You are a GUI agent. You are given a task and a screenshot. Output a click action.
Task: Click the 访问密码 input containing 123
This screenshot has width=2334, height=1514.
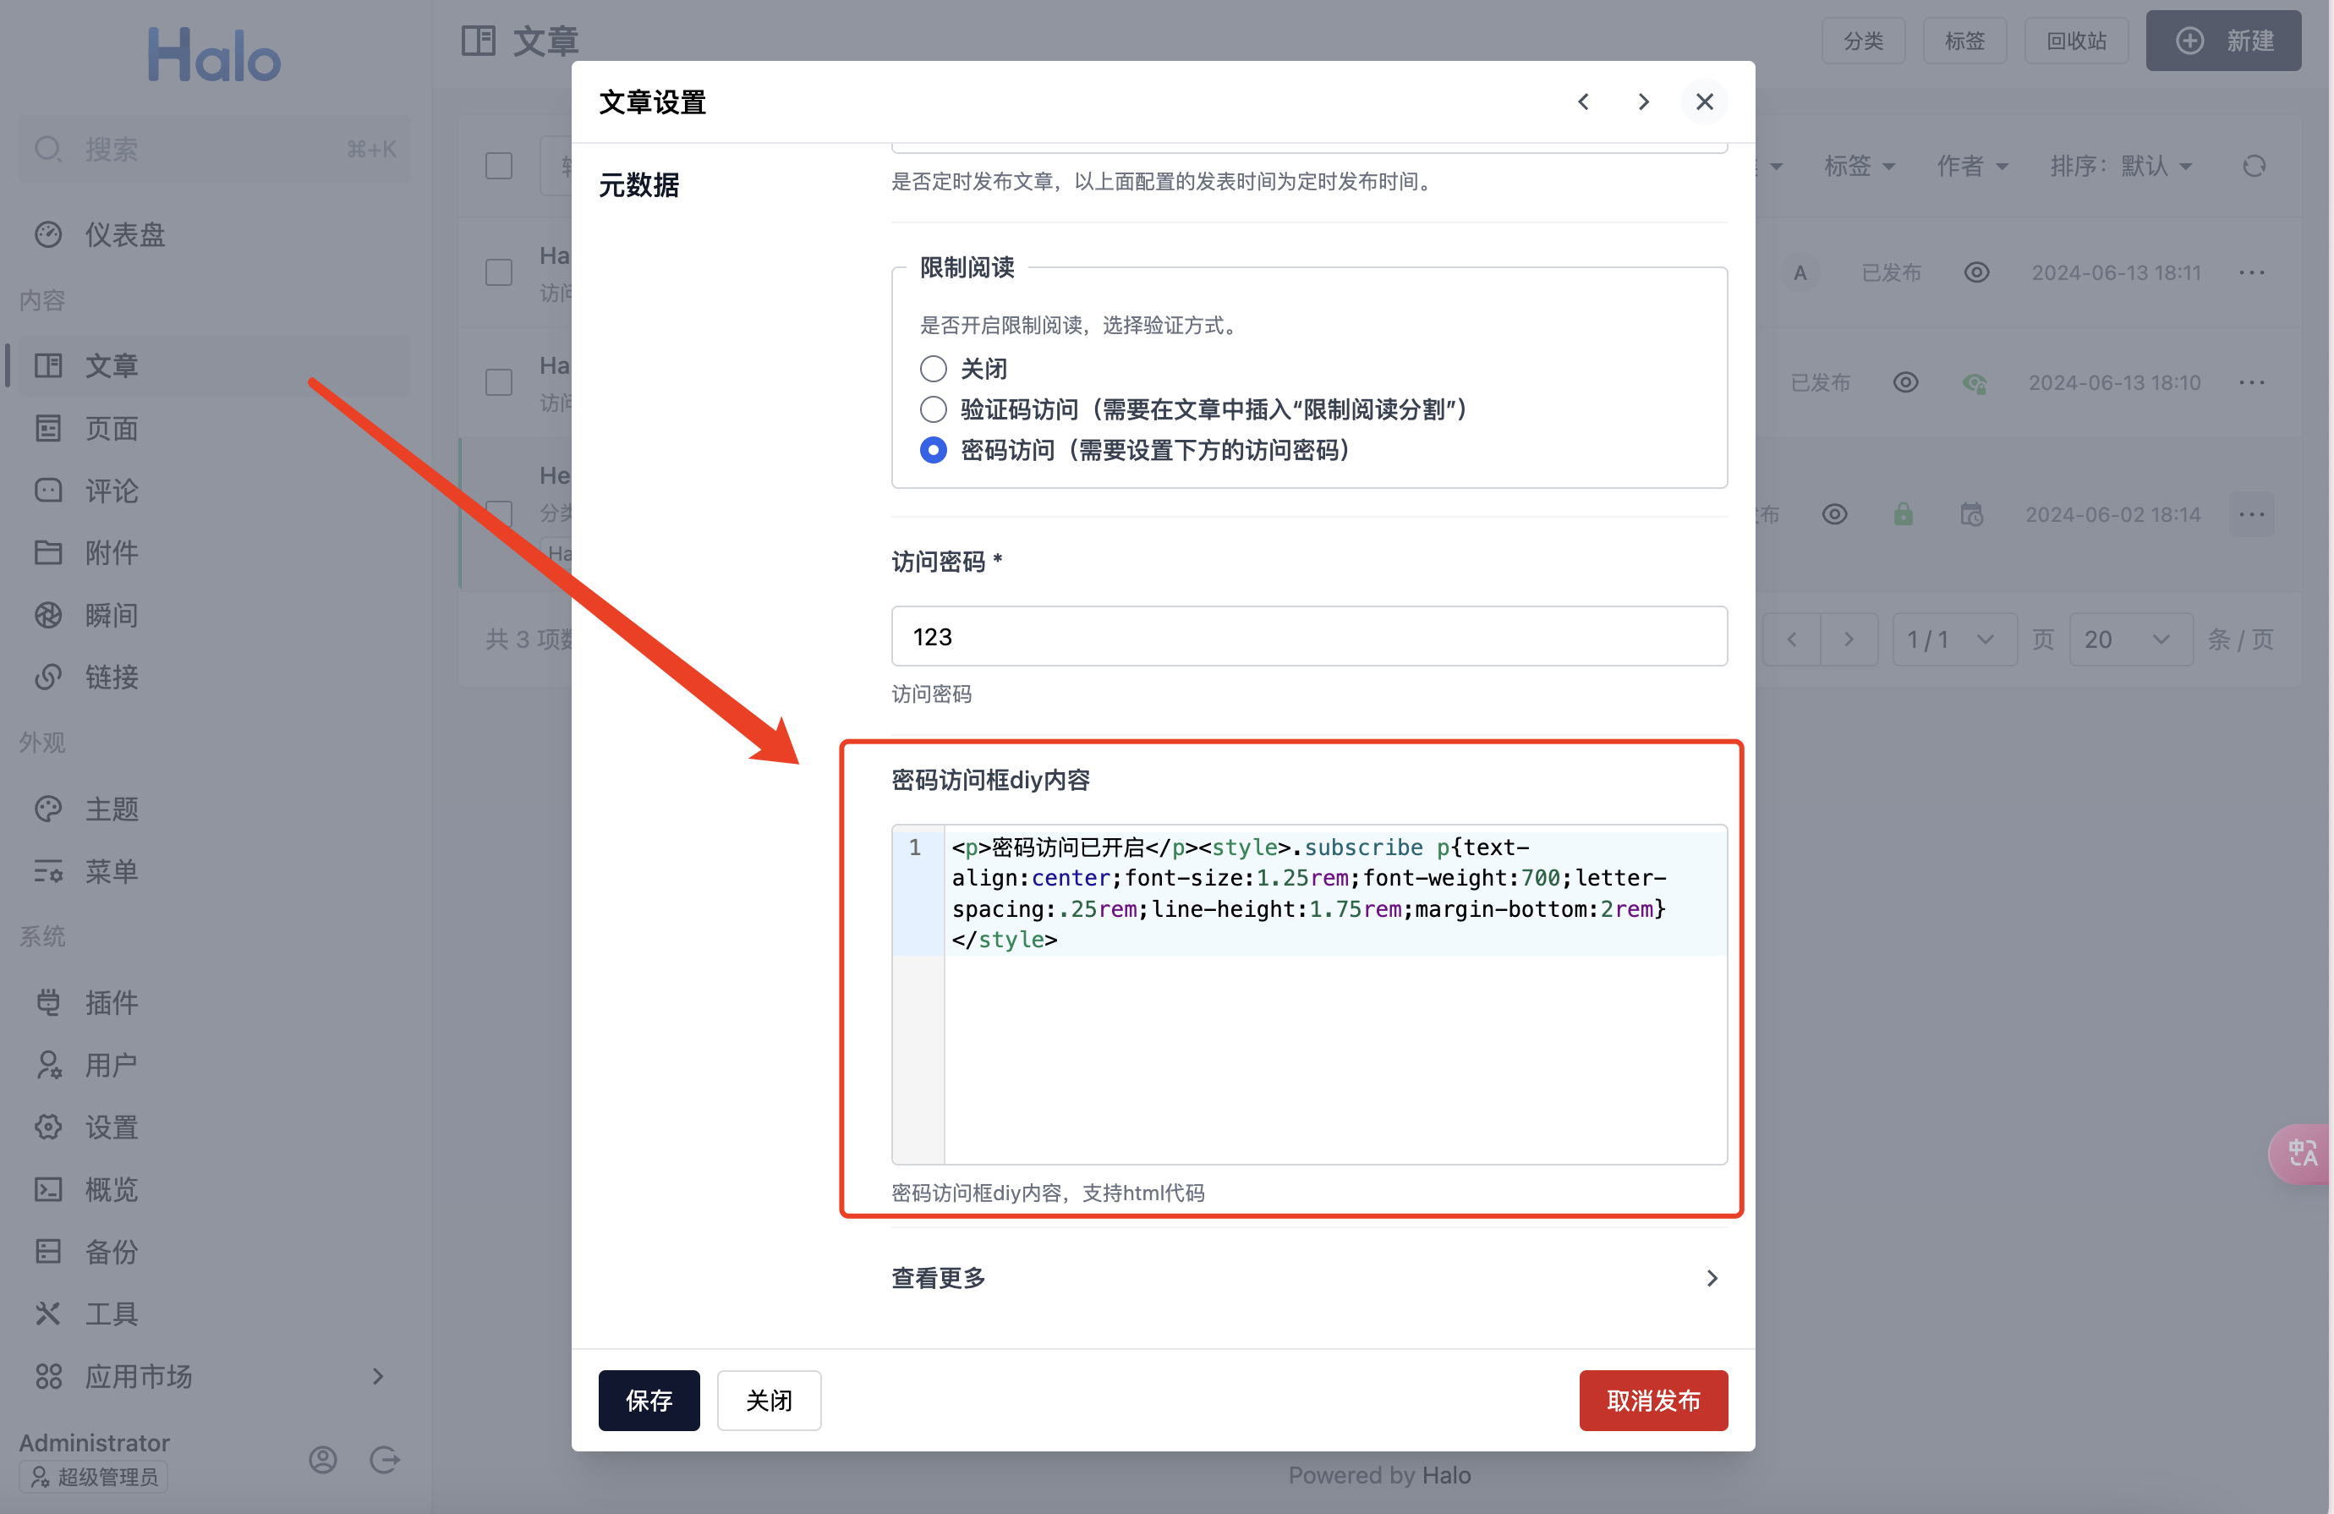1309,636
